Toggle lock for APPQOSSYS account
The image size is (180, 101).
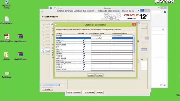84,60
